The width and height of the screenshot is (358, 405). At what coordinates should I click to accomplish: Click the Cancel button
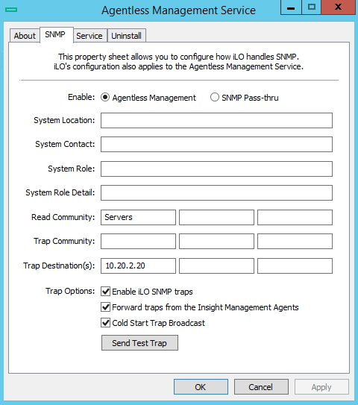[261, 386]
